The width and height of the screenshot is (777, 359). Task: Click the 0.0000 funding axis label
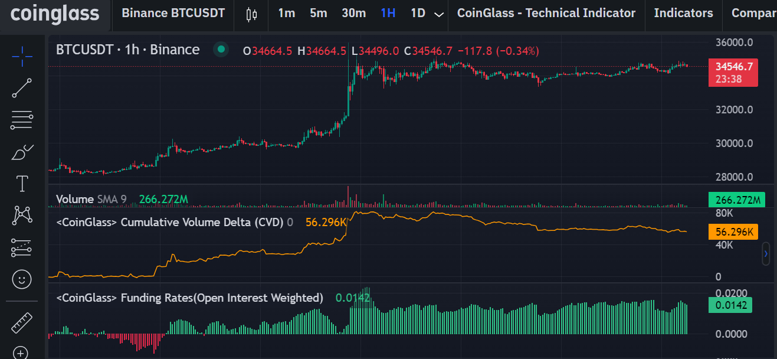coord(731,334)
